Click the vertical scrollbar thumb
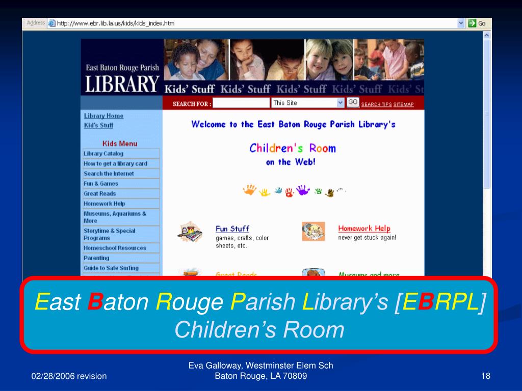Viewport: 522px width, 391px height. point(487,113)
